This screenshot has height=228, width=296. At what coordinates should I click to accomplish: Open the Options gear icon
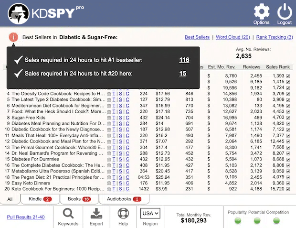point(262,12)
